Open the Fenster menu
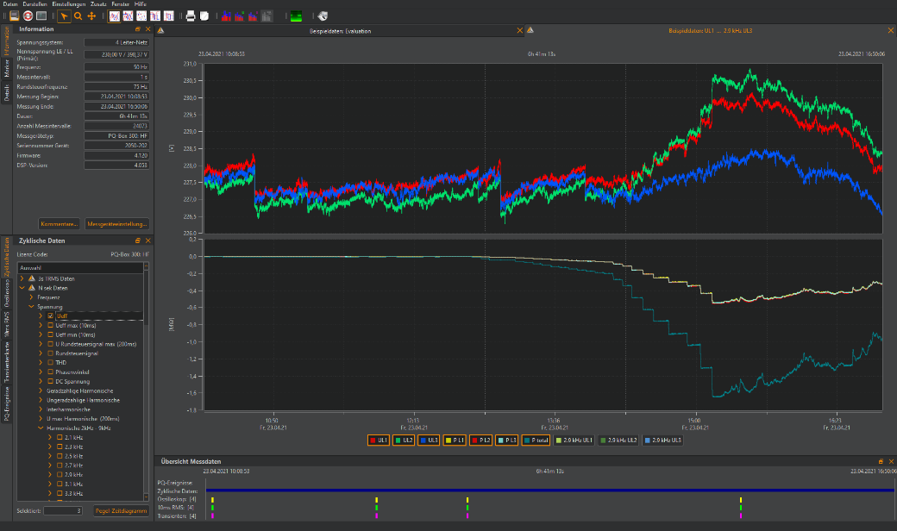 tap(120, 4)
